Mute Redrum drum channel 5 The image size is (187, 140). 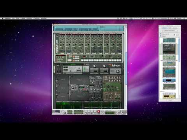(86, 34)
